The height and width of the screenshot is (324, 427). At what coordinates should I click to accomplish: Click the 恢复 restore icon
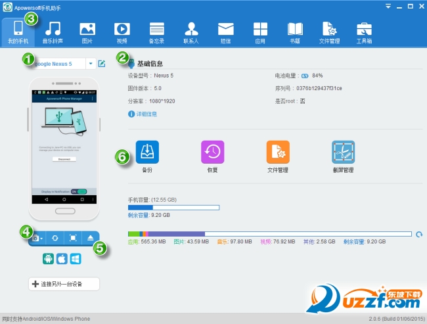[212, 152]
